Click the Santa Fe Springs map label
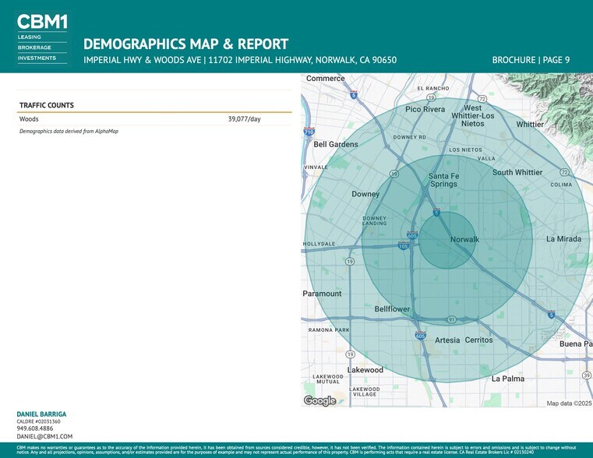Image resolution: width=593 pixels, height=458 pixels. pyautogui.click(x=443, y=180)
